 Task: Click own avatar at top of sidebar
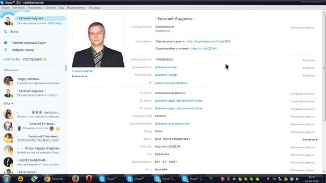8,21
